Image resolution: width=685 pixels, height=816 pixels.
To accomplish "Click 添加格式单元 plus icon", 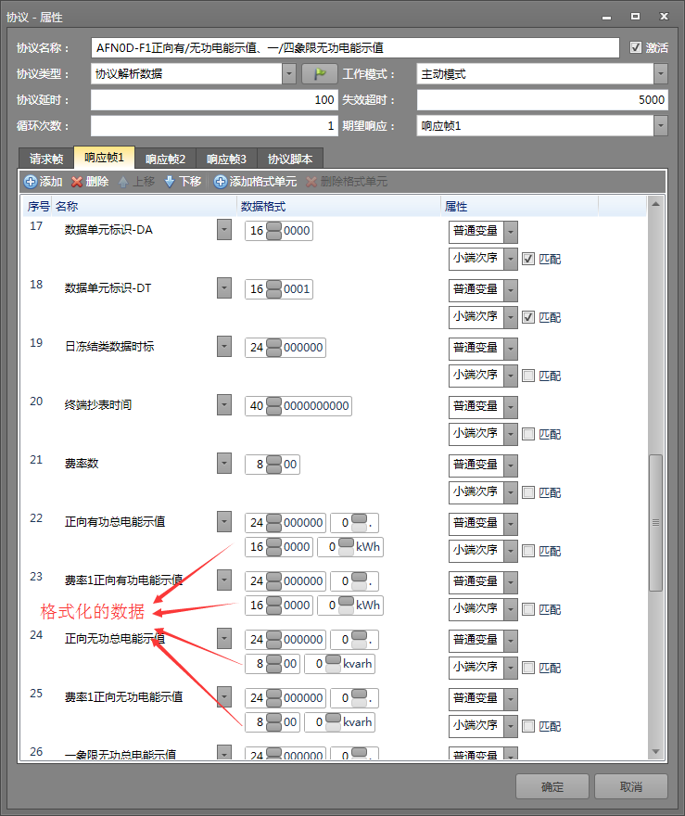I will pos(221,182).
